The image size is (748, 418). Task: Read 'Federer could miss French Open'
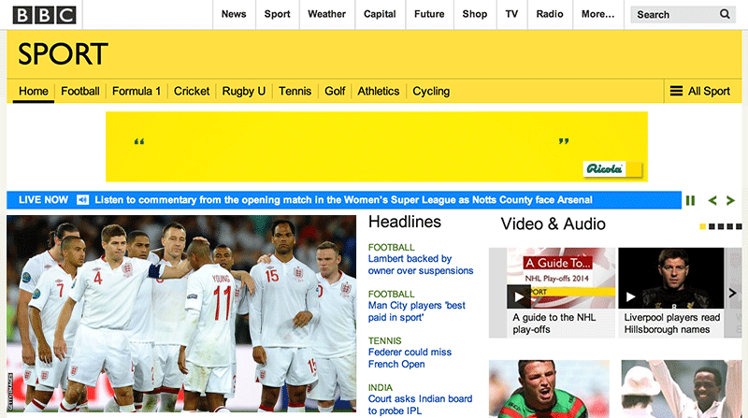tap(410, 358)
